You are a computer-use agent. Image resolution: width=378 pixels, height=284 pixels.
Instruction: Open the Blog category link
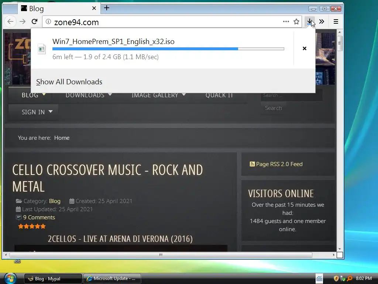click(55, 201)
